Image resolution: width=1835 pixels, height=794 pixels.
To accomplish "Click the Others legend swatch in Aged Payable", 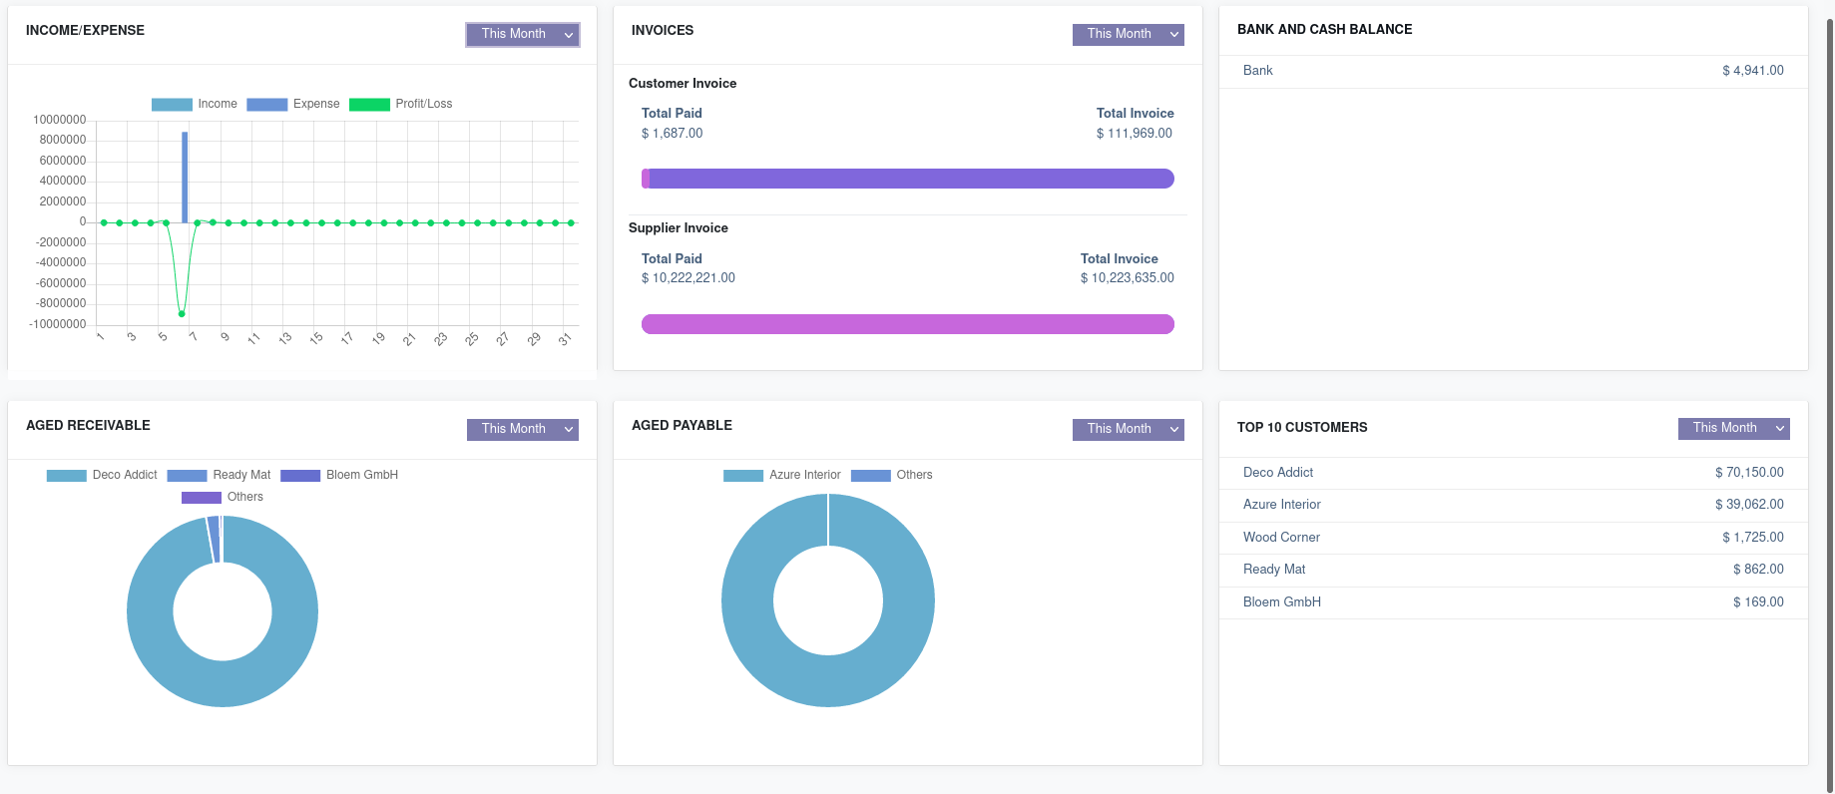I will [x=870, y=475].
